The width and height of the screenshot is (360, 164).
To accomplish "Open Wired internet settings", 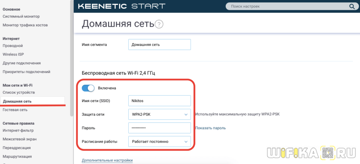I will [13, 46].
